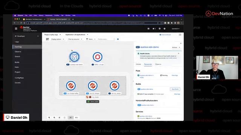This screenshot has width=241, height=135.
Task: Select the quarkus-edx-demo node circle in topology
Action: click(x=75, y=57)
